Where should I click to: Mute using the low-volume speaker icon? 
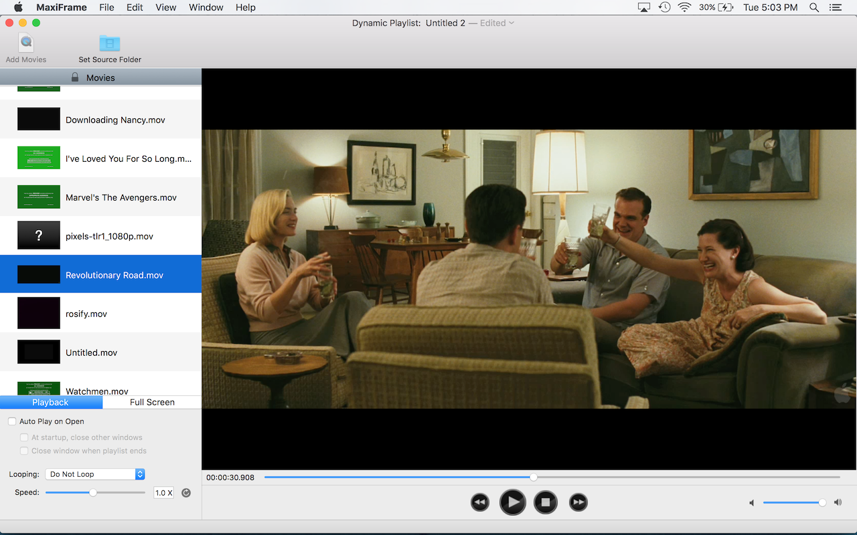(x=752, y=503)
